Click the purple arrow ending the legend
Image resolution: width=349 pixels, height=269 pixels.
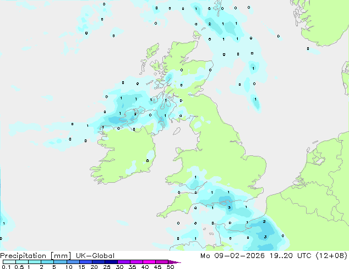[x=174, y=262]
